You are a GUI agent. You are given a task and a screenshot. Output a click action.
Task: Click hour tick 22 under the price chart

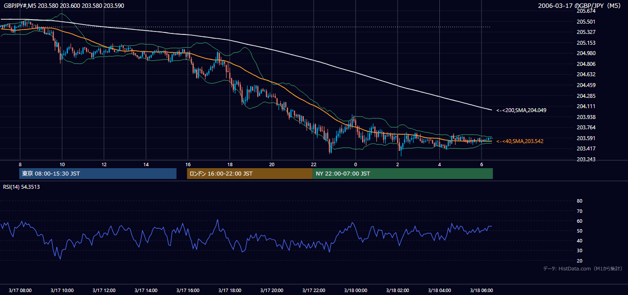click(314, 164)
